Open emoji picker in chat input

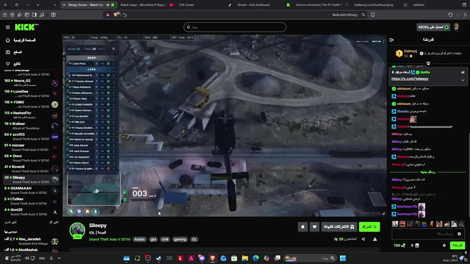[459, 234]
